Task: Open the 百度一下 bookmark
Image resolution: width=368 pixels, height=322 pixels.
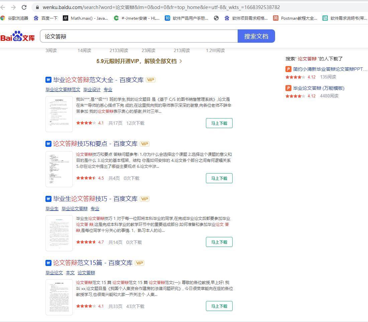Action: tap(45, 18)
